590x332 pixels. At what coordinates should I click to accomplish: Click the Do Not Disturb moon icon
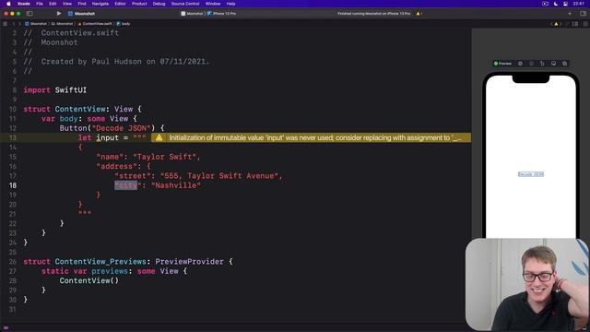pyautogui.click(x=556, y=4)
